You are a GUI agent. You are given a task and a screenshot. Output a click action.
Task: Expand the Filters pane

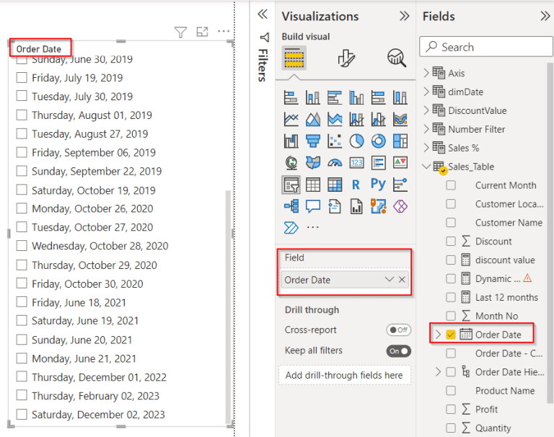tap(263, 14)
